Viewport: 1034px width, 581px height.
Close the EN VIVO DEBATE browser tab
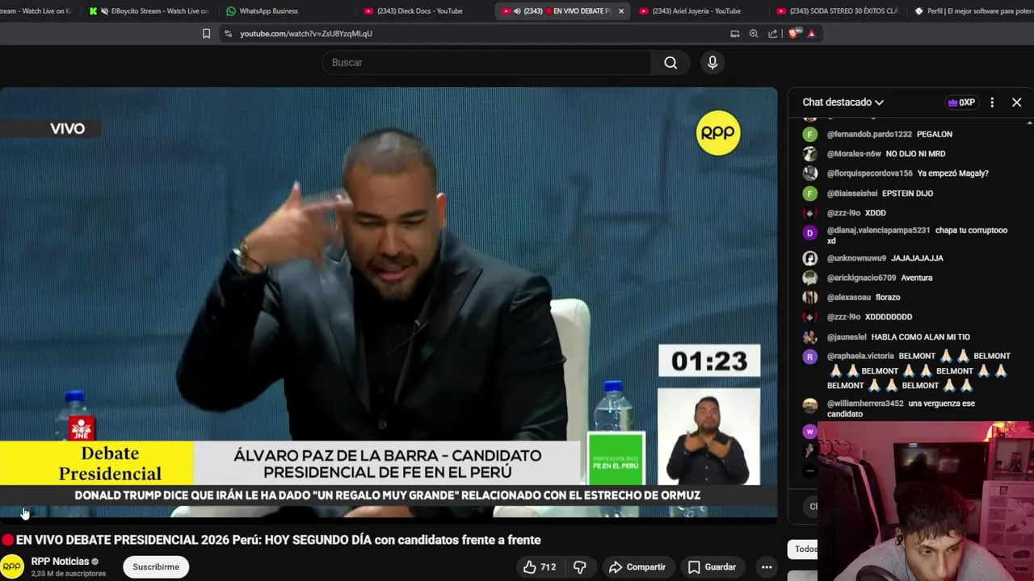(621, 11)
